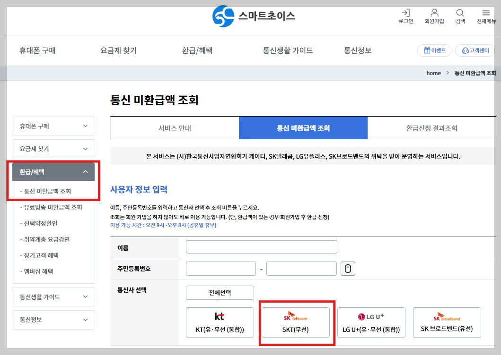Open the 환급신청 결과조회 tab
Screen dimensions: 501x355
tap(431, 127)
